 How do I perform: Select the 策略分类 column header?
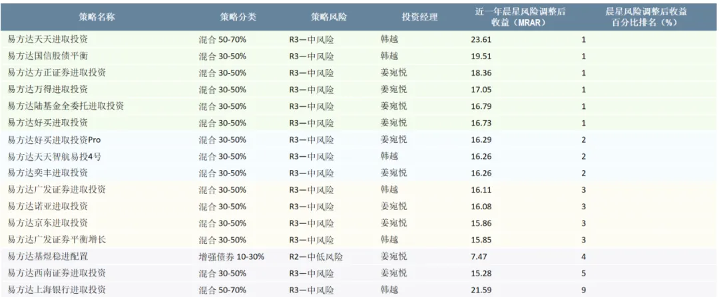click(x=237, y=17)
